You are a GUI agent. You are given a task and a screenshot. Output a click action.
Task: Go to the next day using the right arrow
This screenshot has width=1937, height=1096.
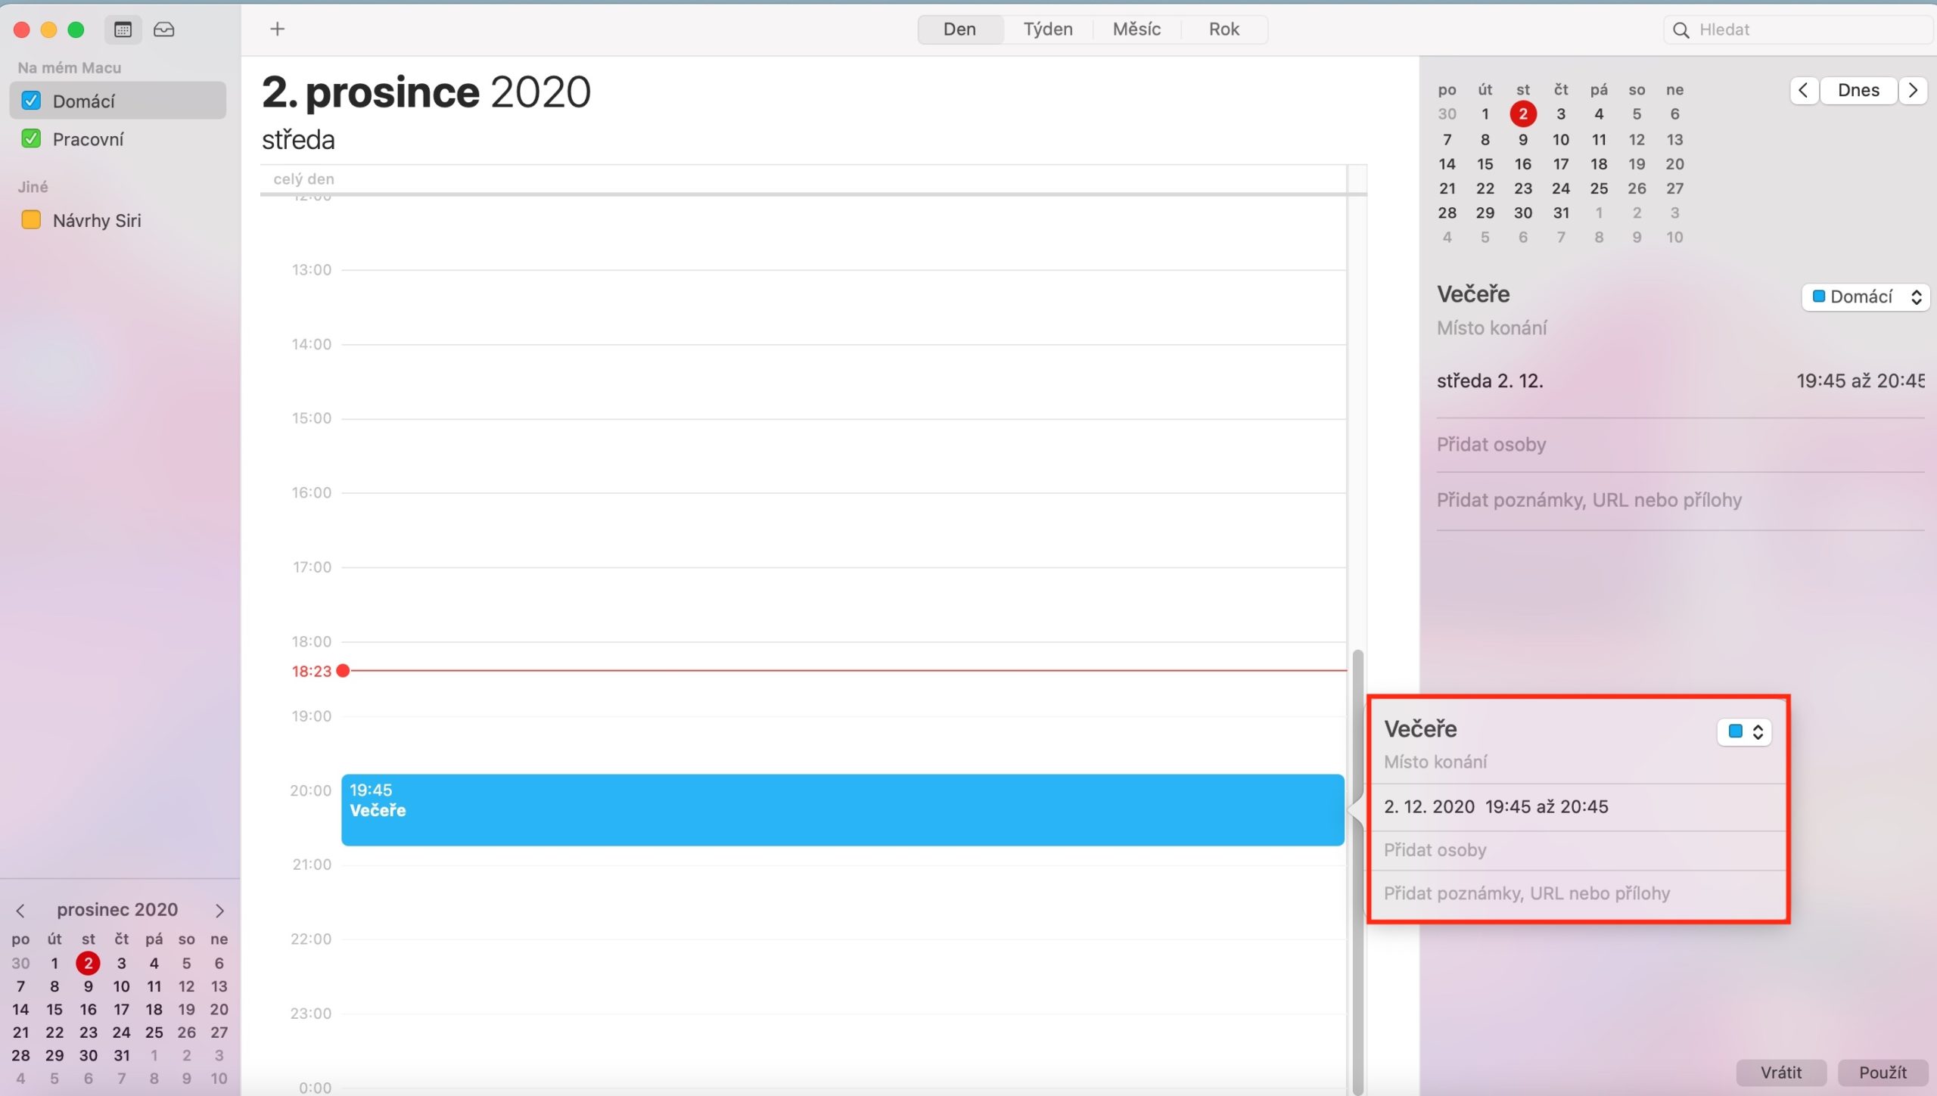coord(1914,90)
